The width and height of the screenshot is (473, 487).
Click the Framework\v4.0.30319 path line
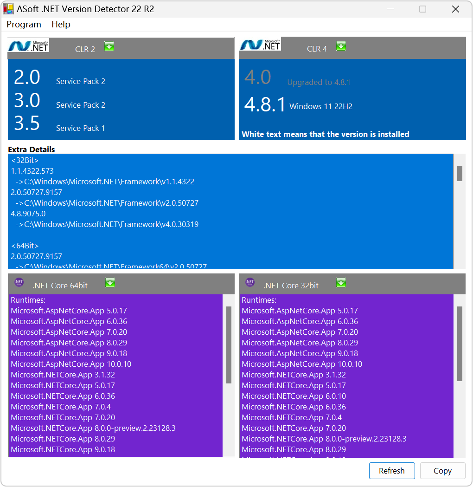[x=107, y=224]
